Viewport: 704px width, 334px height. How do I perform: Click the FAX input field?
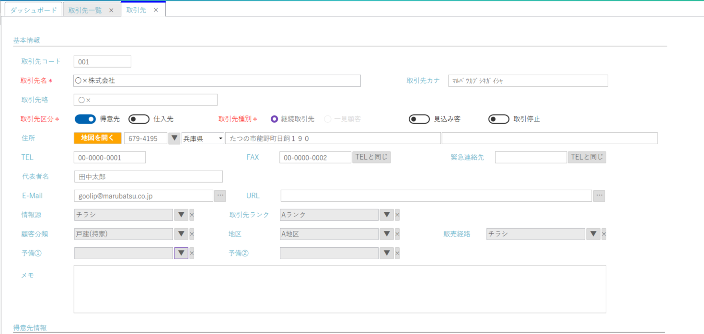[x=315, y=157]
